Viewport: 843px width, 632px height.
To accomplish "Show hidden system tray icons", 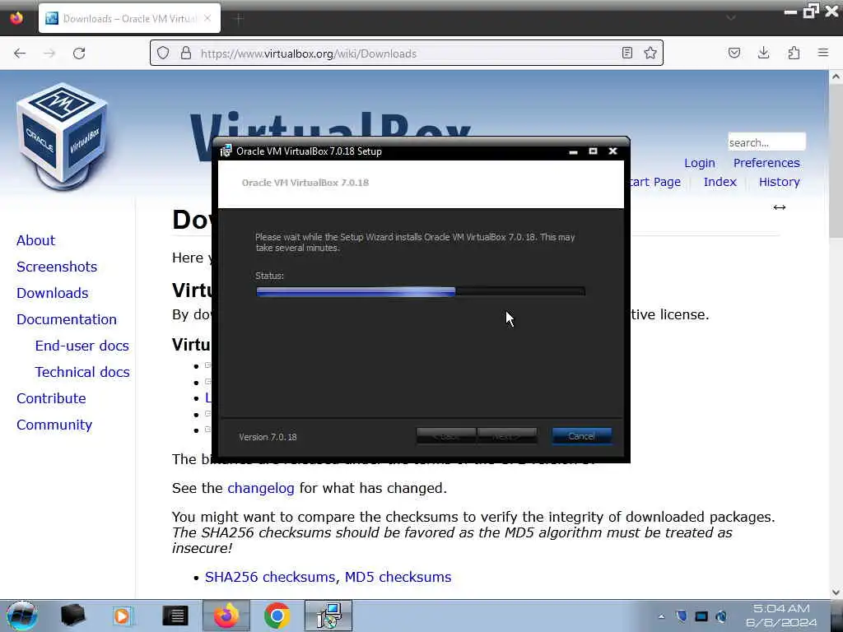I will 661,616.
